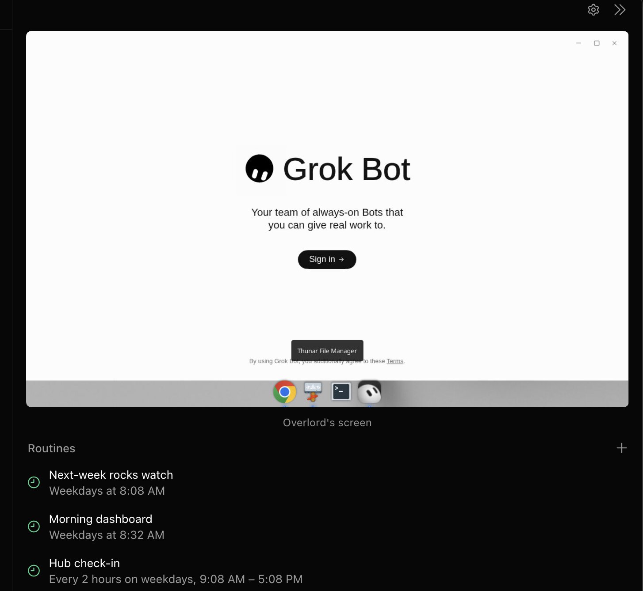643x591 pixels.
Task: Select the Overlord's screen label
Action: [327, 423]
